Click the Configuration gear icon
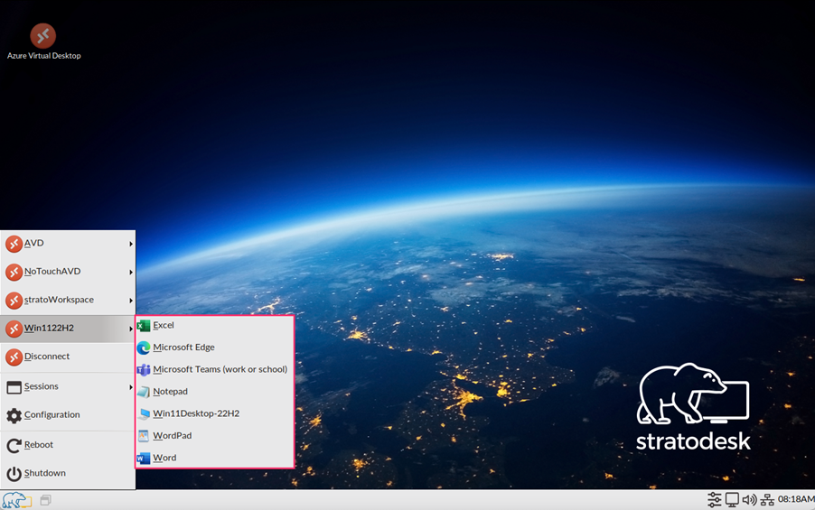Screen dimensions: 815x510 coord(14,415)
